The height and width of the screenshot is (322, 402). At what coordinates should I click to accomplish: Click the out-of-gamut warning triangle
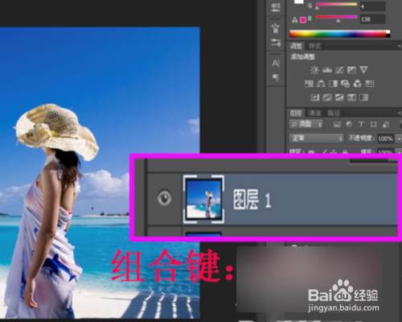294,20
